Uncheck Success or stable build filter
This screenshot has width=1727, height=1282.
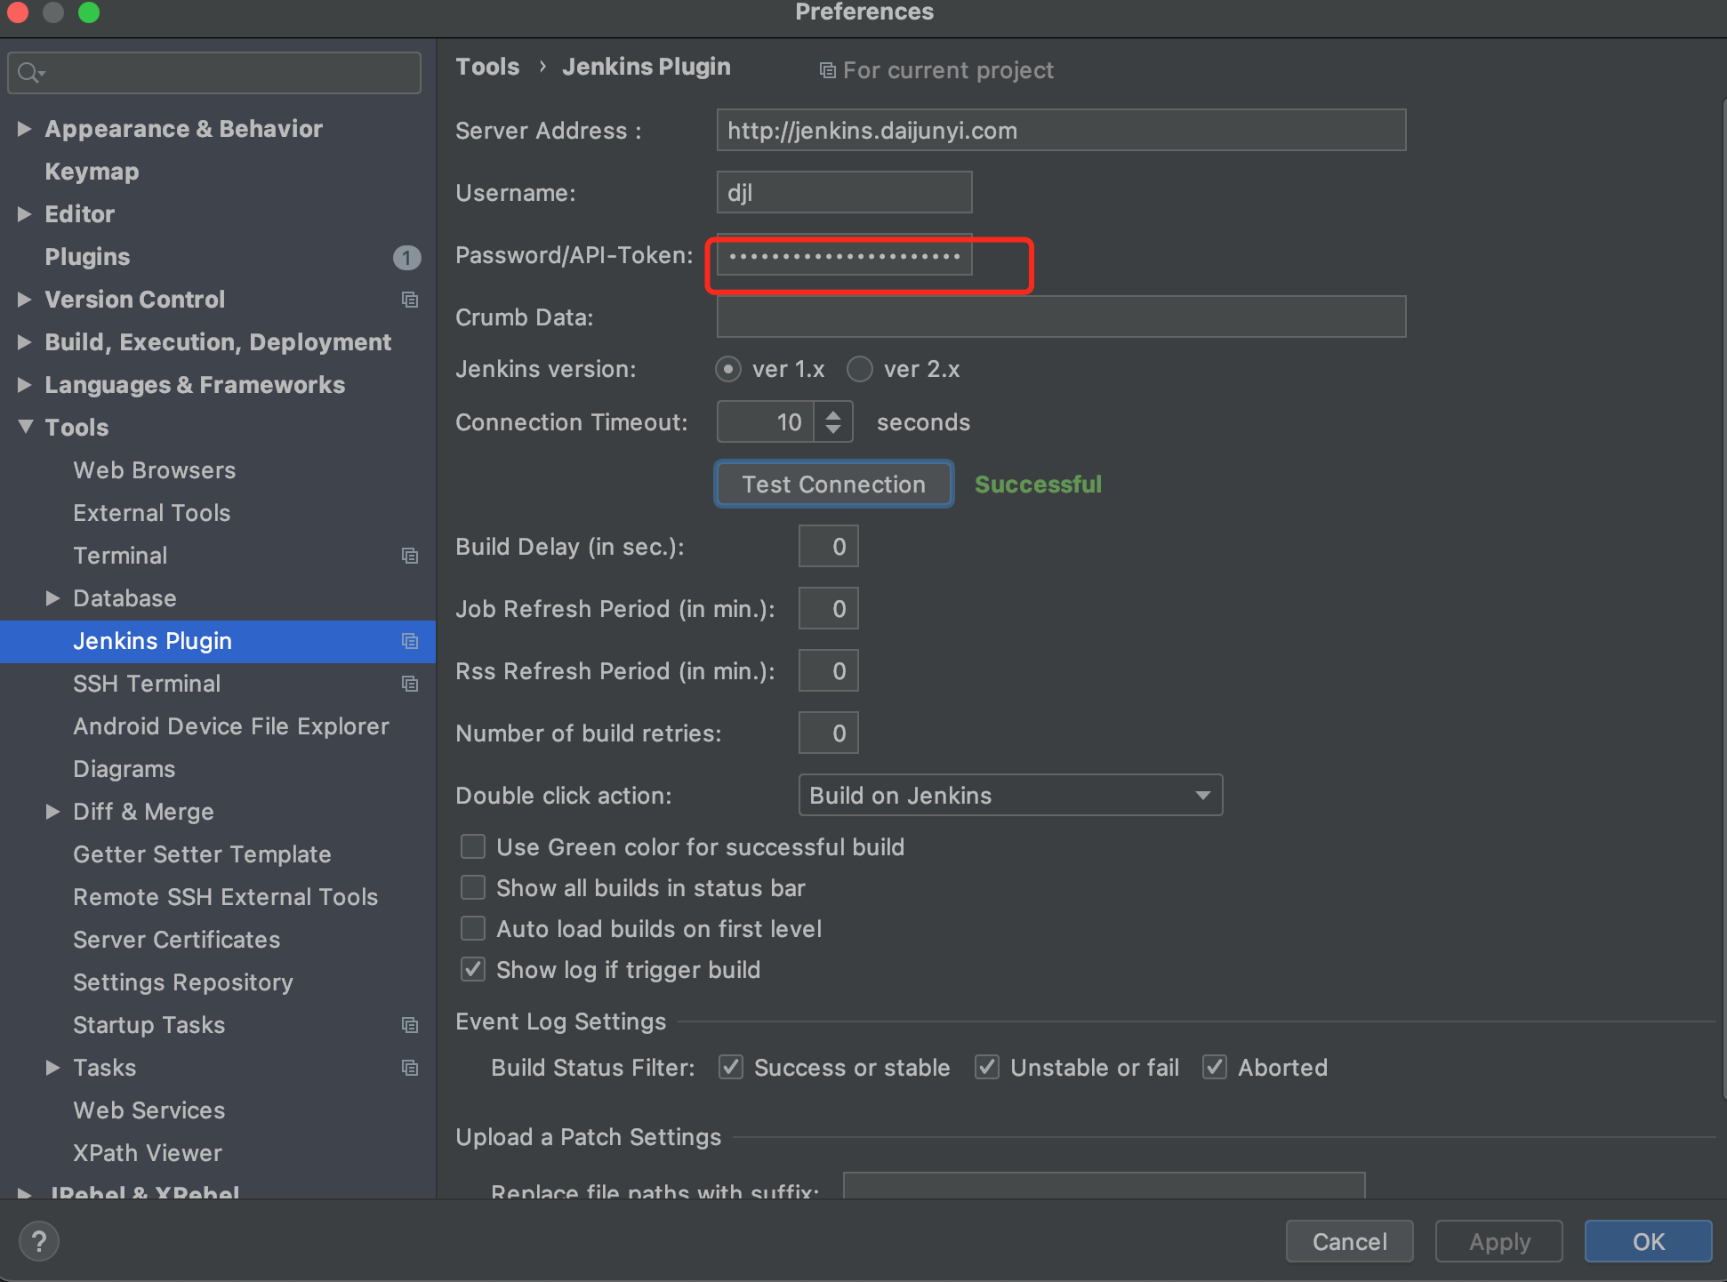coord(731,1067)
